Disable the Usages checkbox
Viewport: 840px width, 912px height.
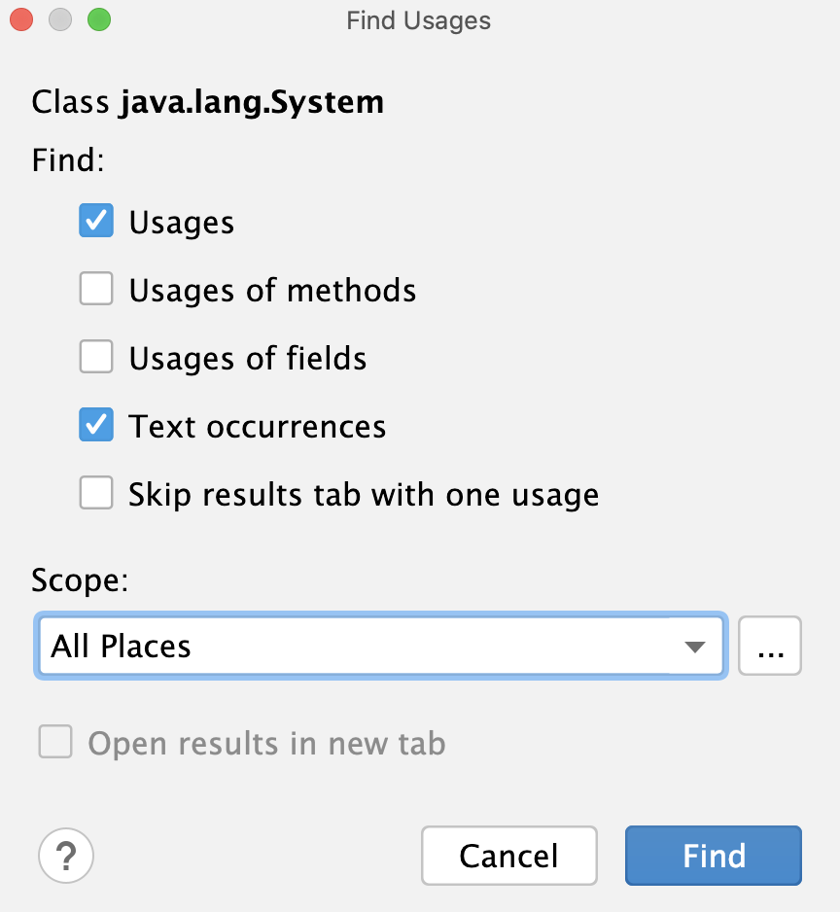(x=95, y=221)
